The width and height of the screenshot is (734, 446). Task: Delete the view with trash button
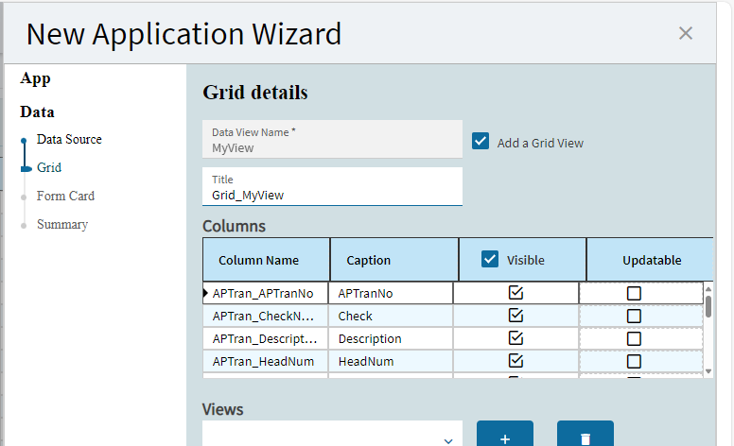coord(585,434)
